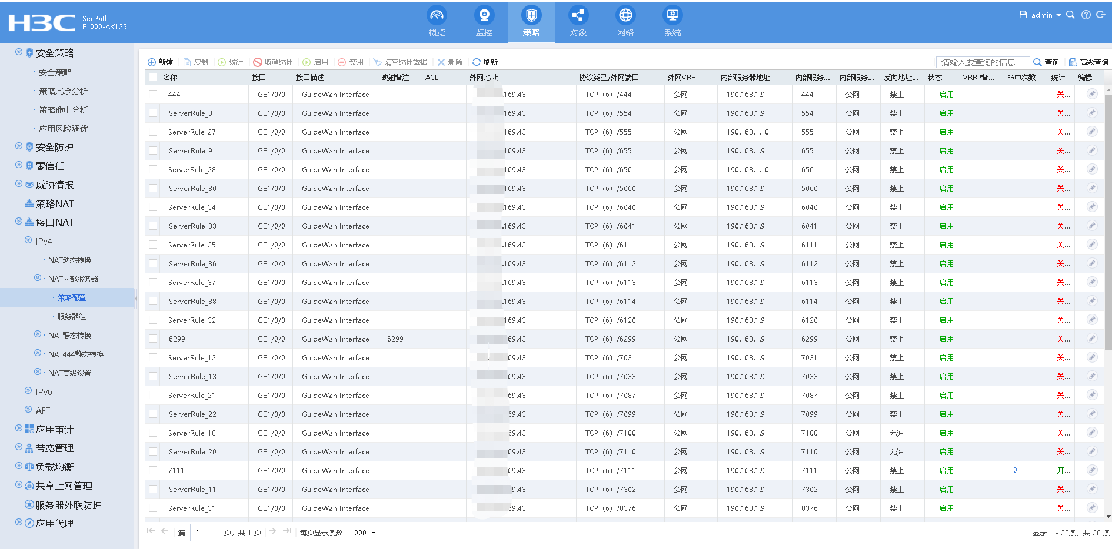This screenshot has width=1112, height=549.
Task: Open the 网络 network globe icon
Action: [x=625, y=16]
